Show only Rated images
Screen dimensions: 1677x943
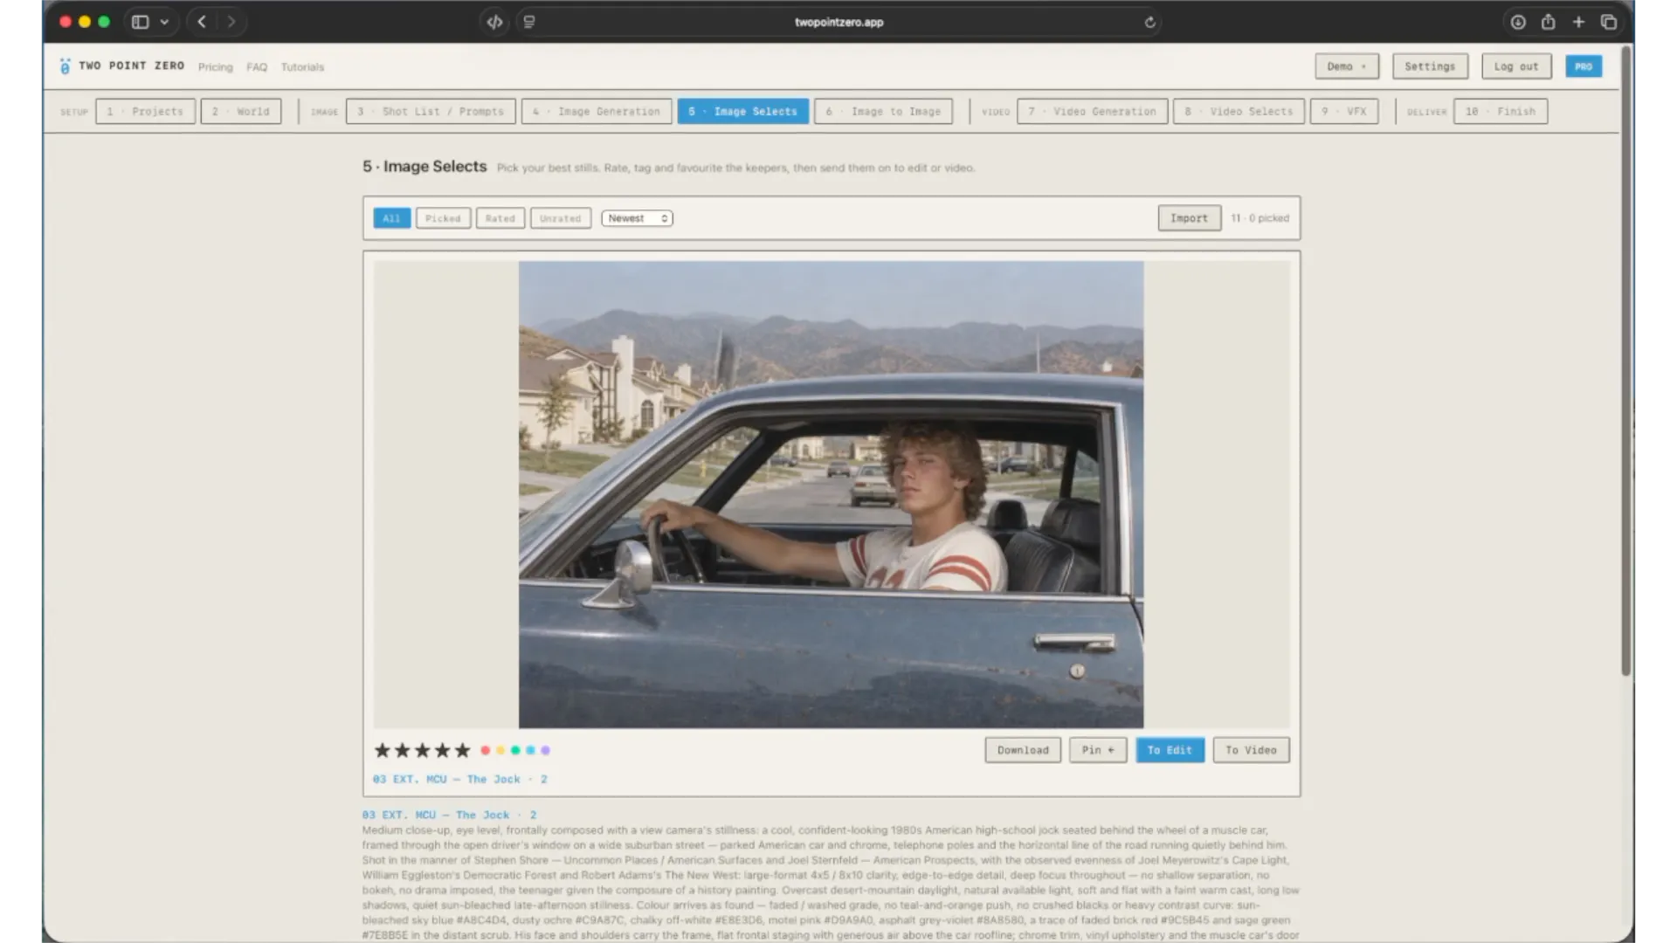[500, 218]
